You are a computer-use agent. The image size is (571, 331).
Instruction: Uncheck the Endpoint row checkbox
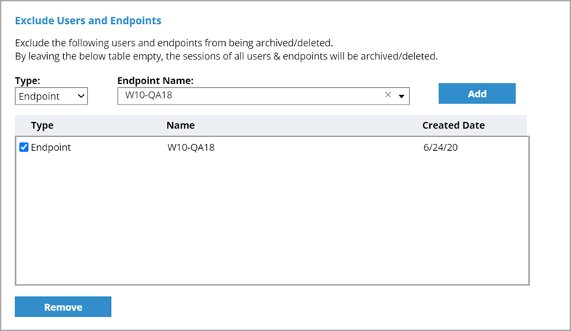[x=24, y=147]
